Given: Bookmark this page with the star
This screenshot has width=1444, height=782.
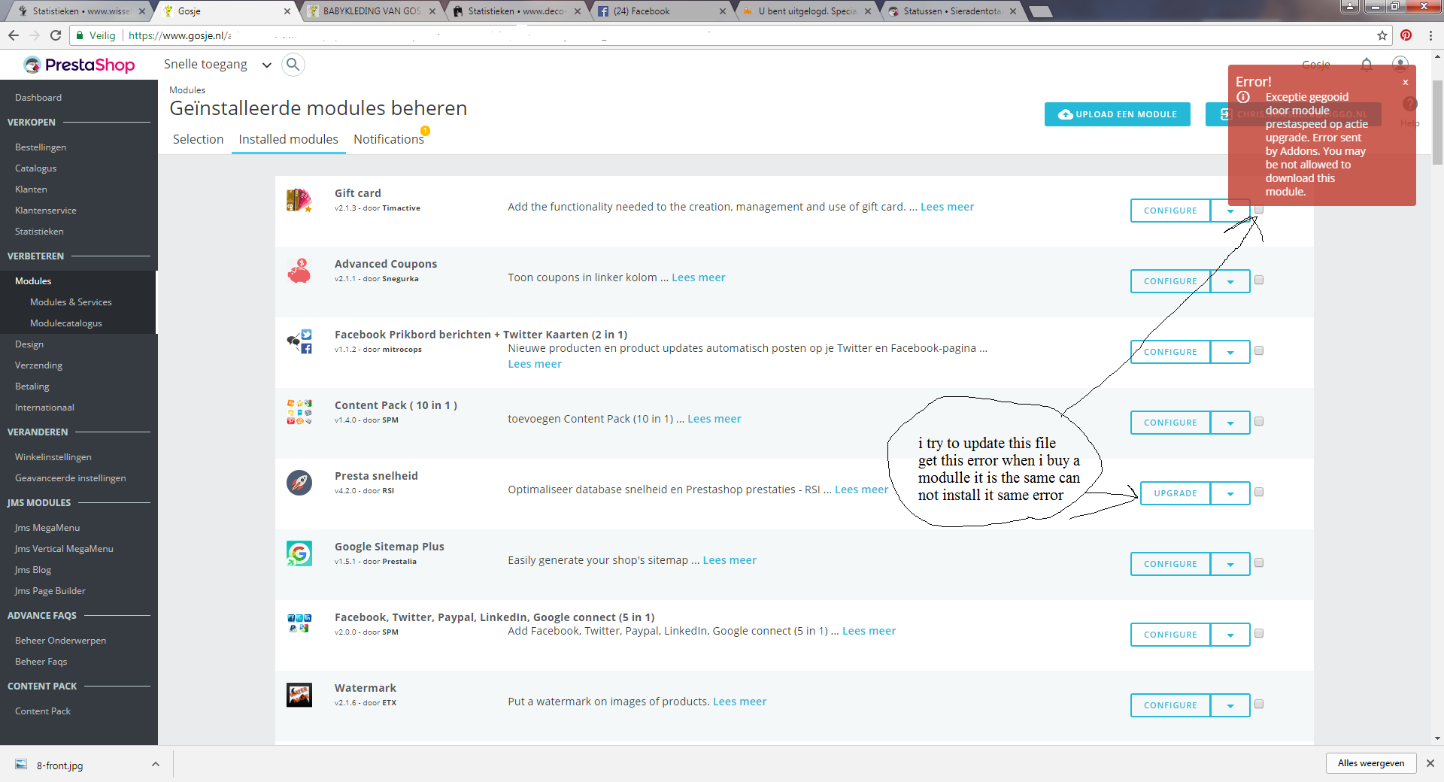Looking at the screenshot, I should tap(1382, 35).
